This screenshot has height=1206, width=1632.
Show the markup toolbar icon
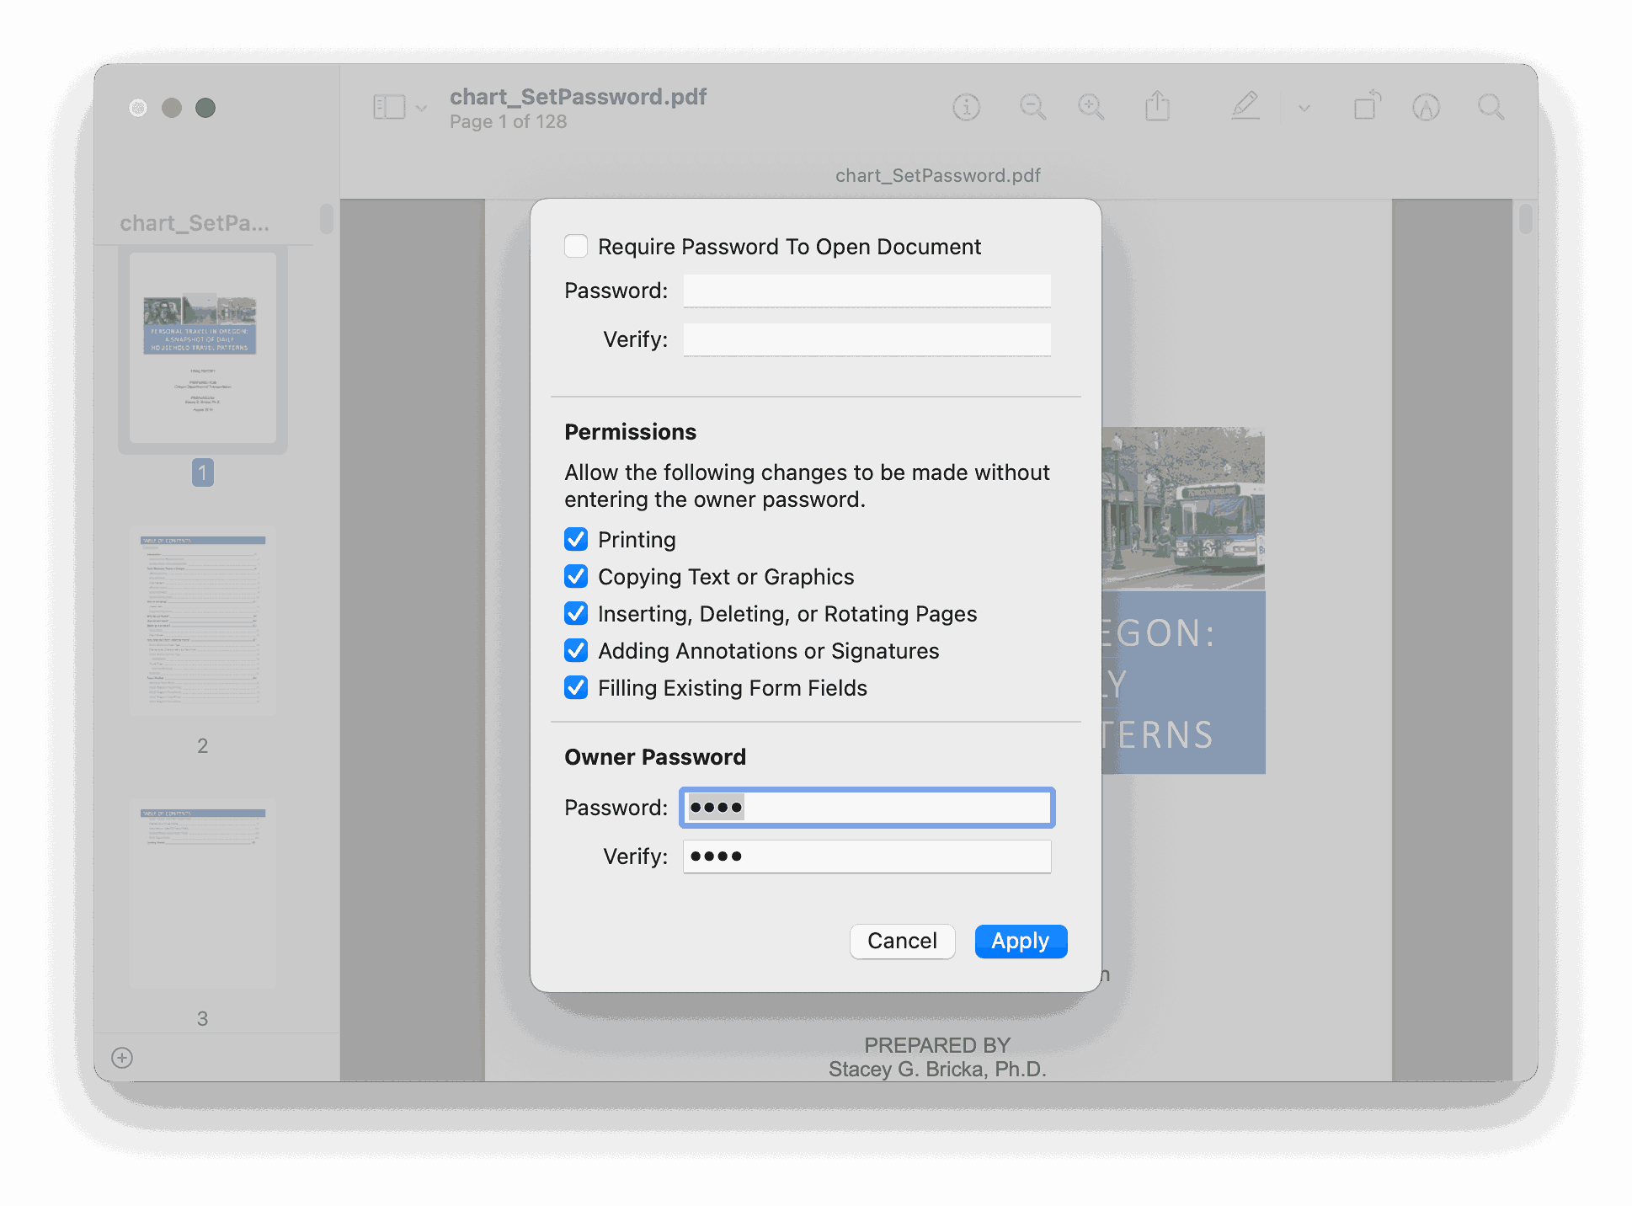[1426, 107]
